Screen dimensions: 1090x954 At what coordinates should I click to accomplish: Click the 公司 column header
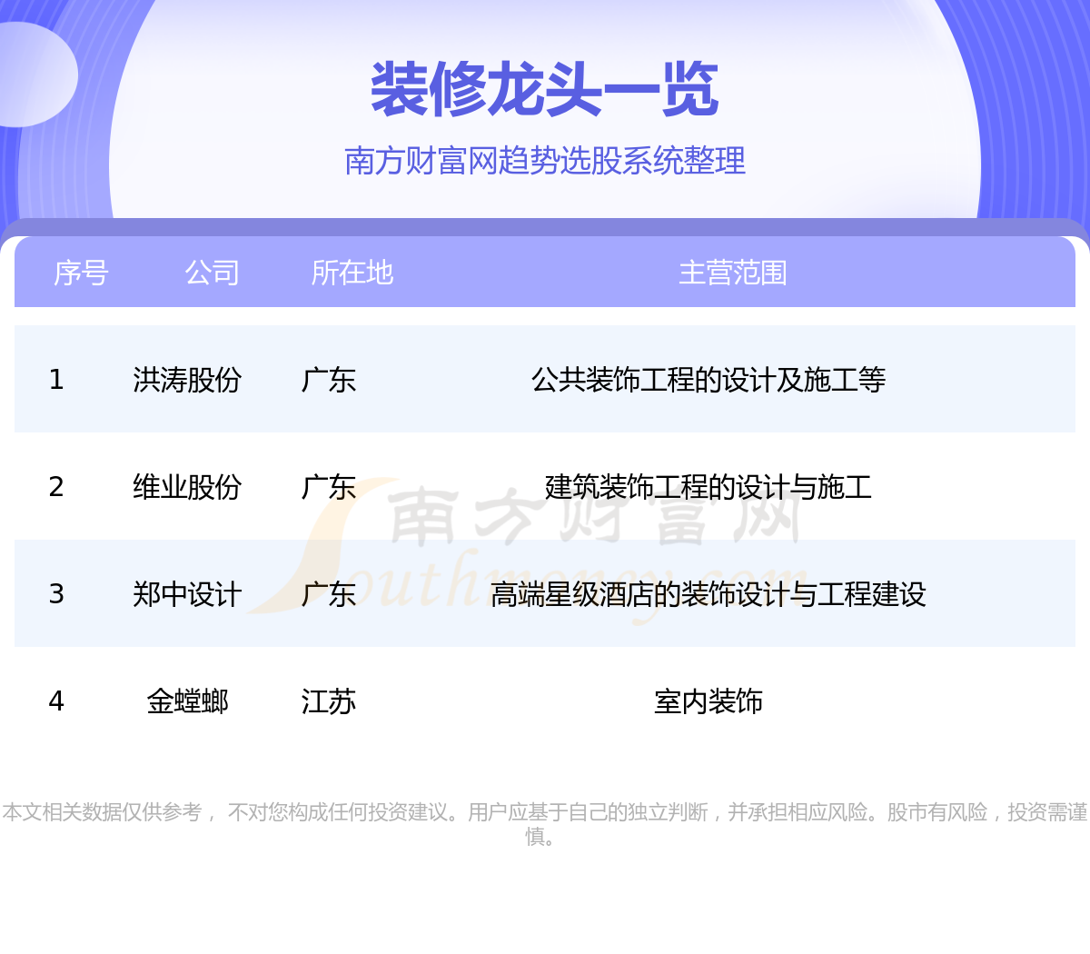[x=212, y=273]
